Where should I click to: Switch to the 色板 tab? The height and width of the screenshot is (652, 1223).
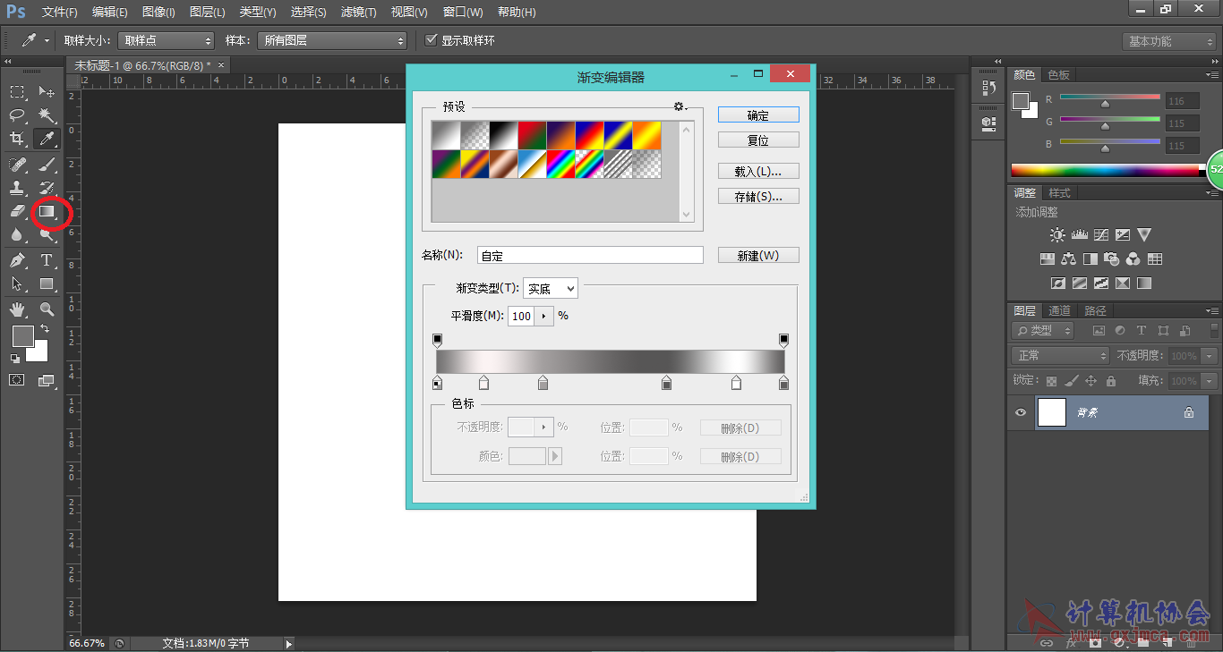click(1059, 75)
